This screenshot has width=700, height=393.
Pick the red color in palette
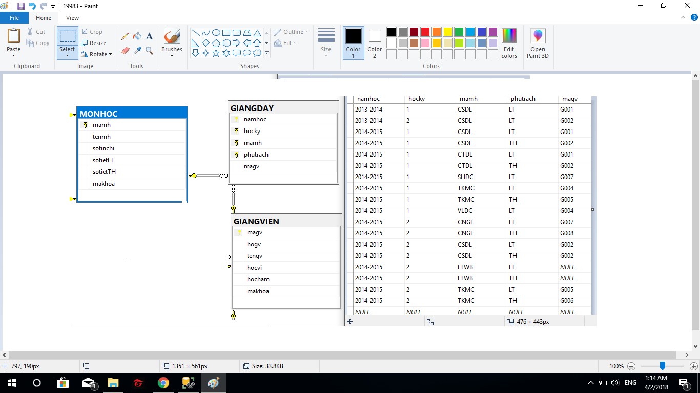[x=425, y=32]
